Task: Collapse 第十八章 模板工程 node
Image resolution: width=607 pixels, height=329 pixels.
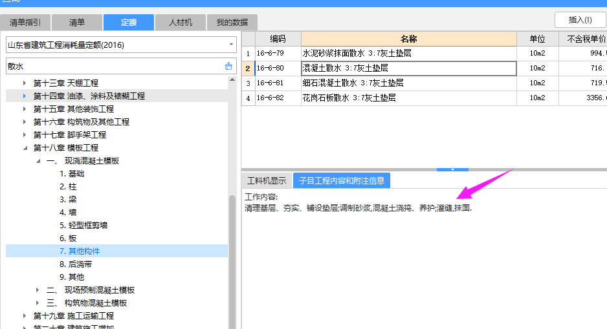Action: (x=25, y=147)
